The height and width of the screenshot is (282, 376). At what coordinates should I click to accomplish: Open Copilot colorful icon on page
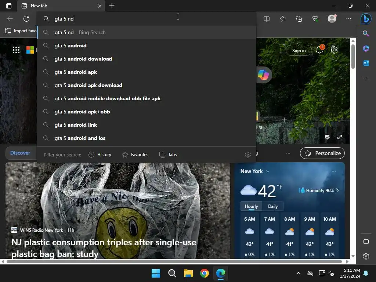263,75
